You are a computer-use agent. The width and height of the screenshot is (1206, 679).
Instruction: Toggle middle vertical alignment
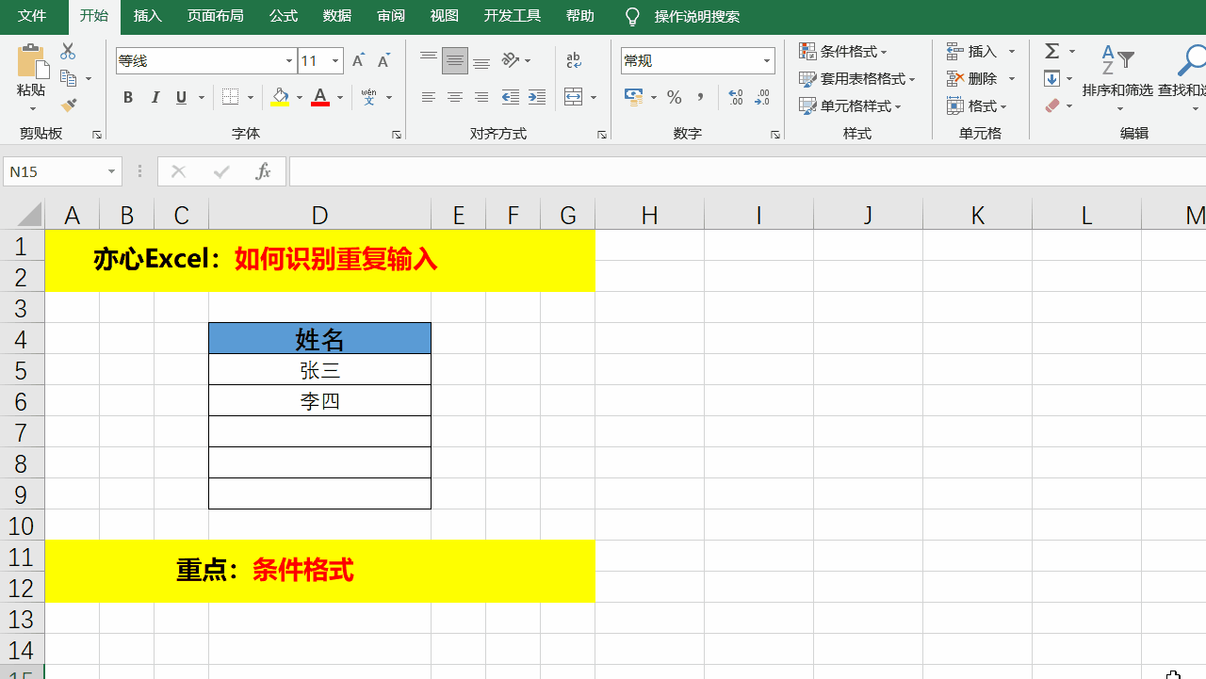pyautogui.click(x=455, y=61)
